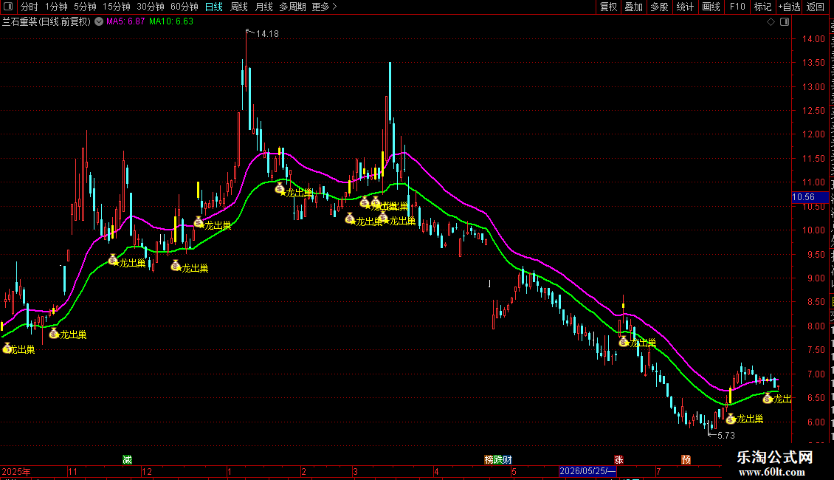The image size is (834, 480).
Task: Open the 复权 adjustment menu
Action: point(608,7)
